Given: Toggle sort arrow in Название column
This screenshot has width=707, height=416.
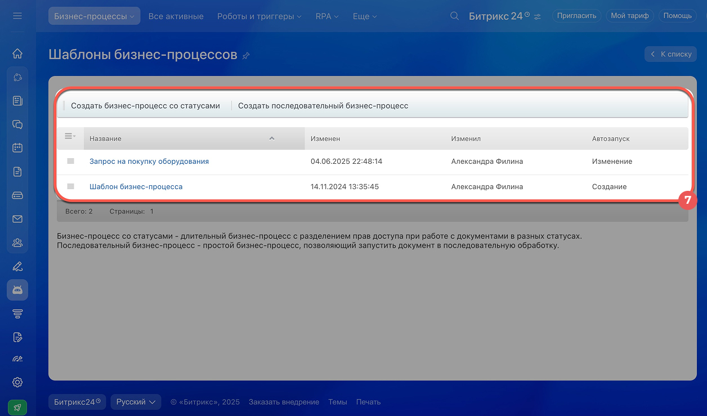Looking at the screenshot, I should (x=272, y=138).
